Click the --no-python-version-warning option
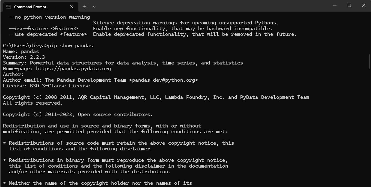Screen dimensions: 371x187 pyautogui.click(x=50, y=17)
